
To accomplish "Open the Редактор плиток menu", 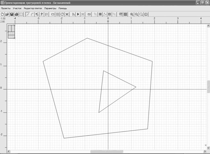I will [x=33, y=8].
